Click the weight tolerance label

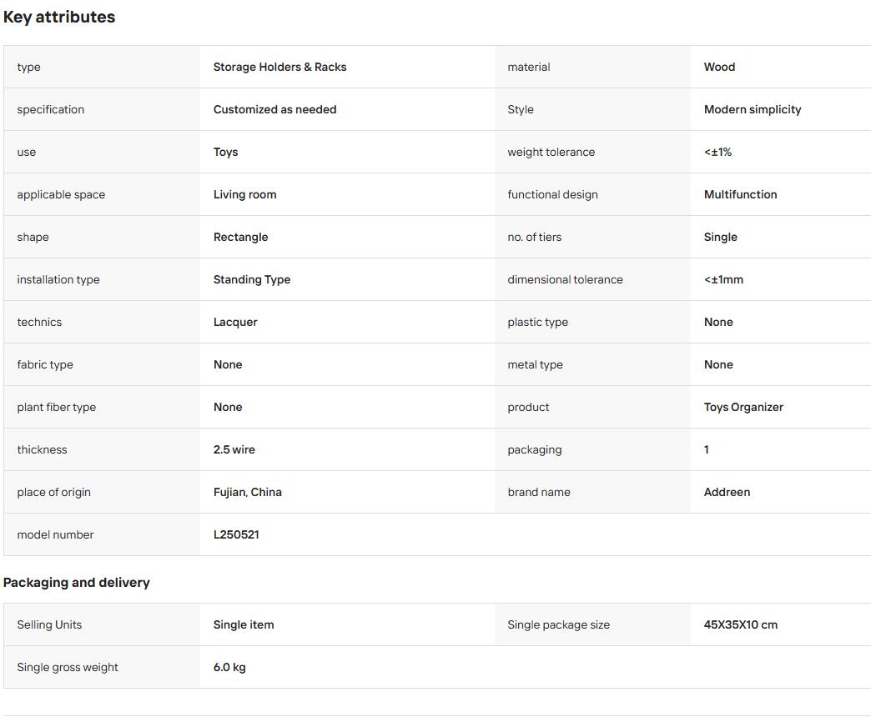tap(551, 152)
